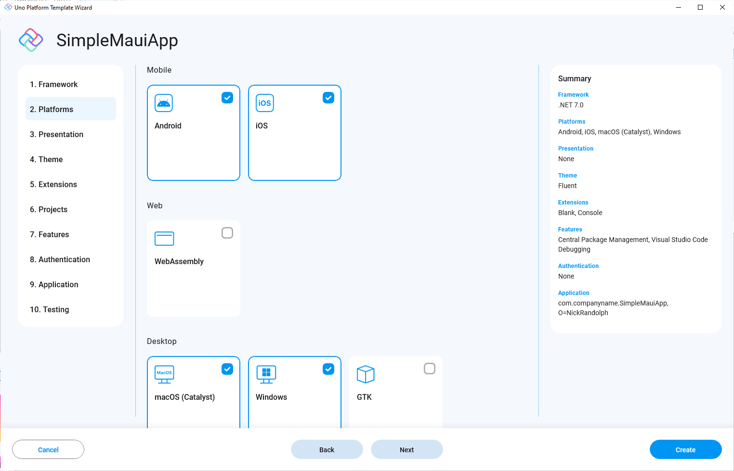Enable the GTK platform checkbox
734x471 pixels.
tap(430, 369)
